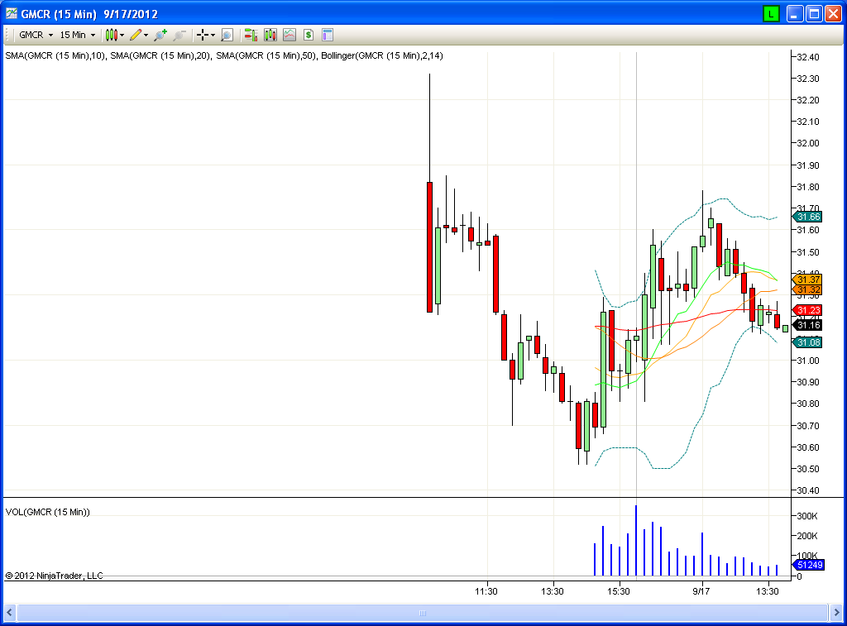This screenshot has height=626, width=847.
Task: Click the 9/17 date axis label
Action: [x=701, y=591]
